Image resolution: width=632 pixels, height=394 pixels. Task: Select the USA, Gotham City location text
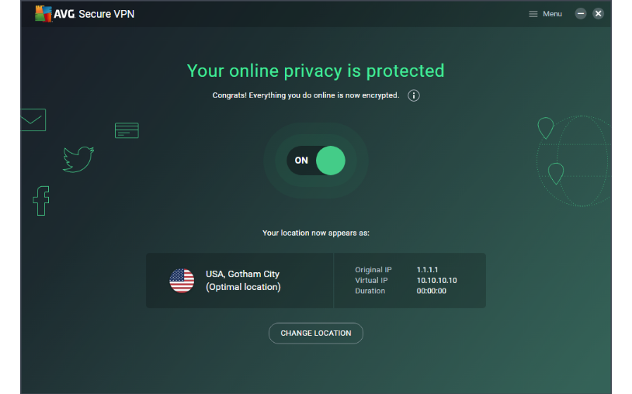click(243, 274)
